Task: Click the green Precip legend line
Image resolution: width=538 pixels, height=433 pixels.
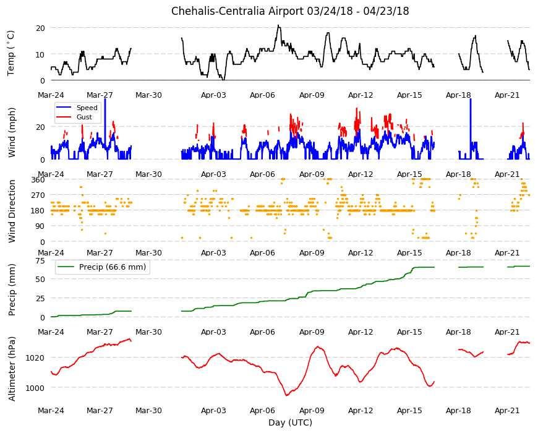Action: coord(66,267)
